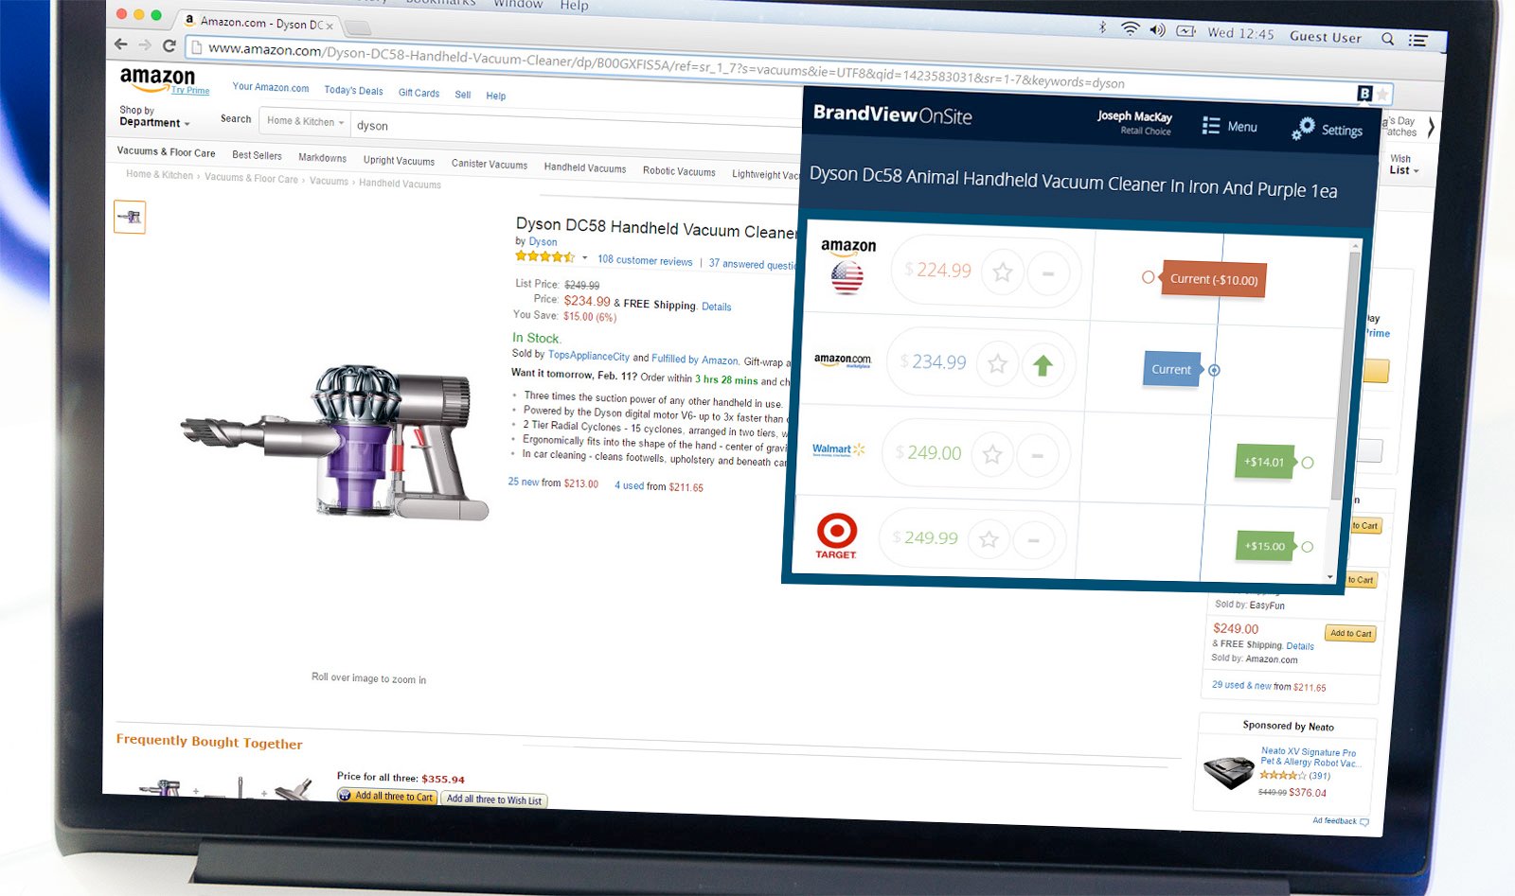1515x896 pixels.
Task: Open the Robotic Vacuums category tab
Action: pos(679,171)
